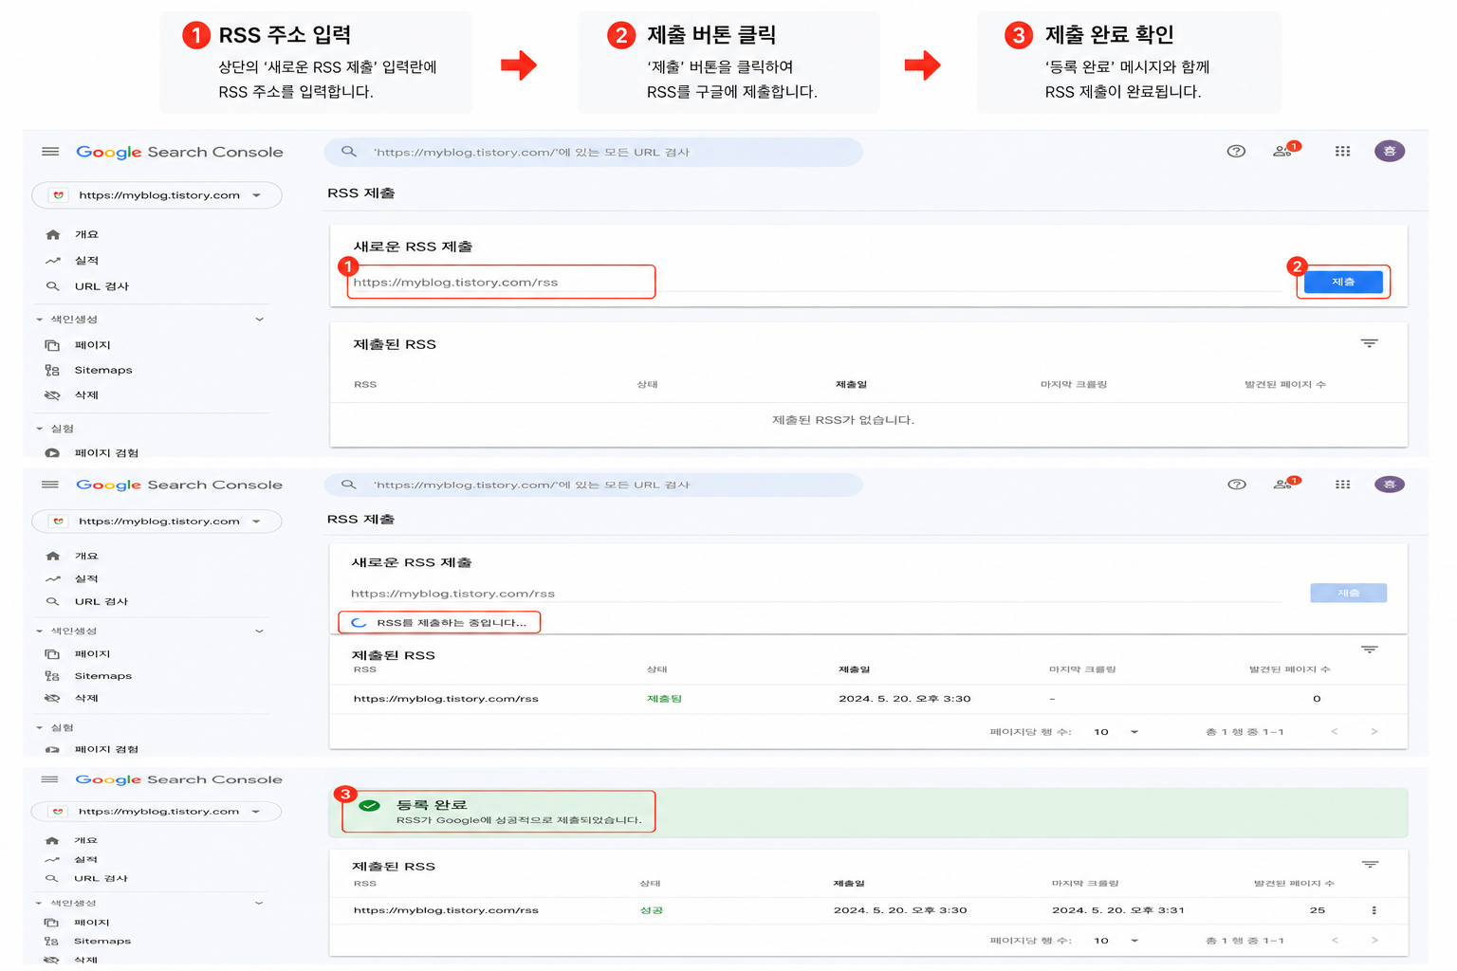Viewport: 1457px width, 971px height.
Task: Click the URL inspection search bar in top screenshot
Action: click(594, 152)
